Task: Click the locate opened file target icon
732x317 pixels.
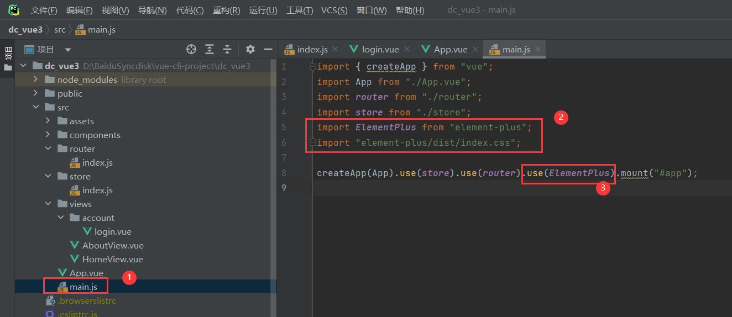Action: coord(191,49)
